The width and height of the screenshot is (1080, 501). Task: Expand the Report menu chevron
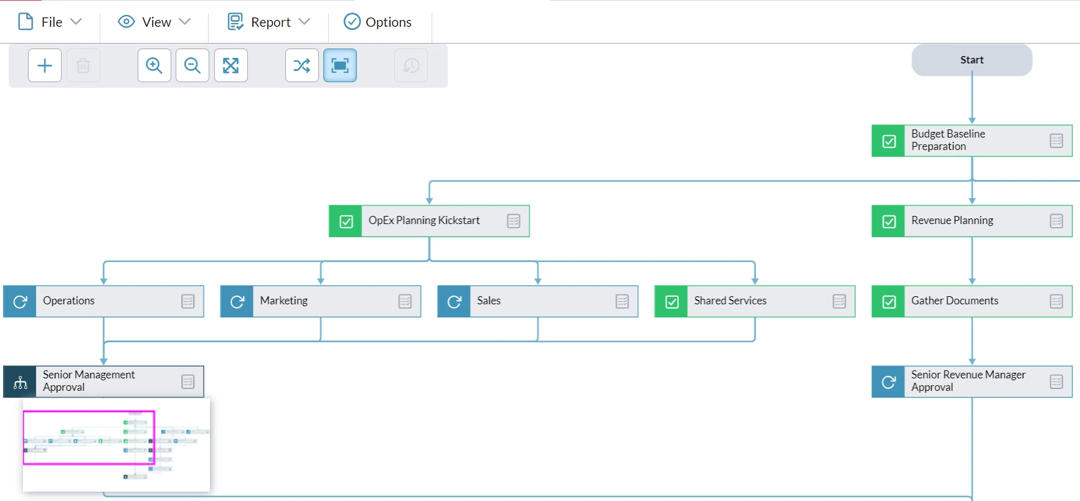click(304, 21)
